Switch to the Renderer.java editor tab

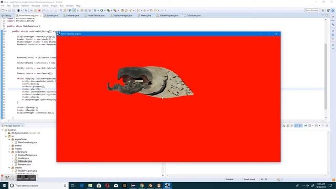(71, 15)
